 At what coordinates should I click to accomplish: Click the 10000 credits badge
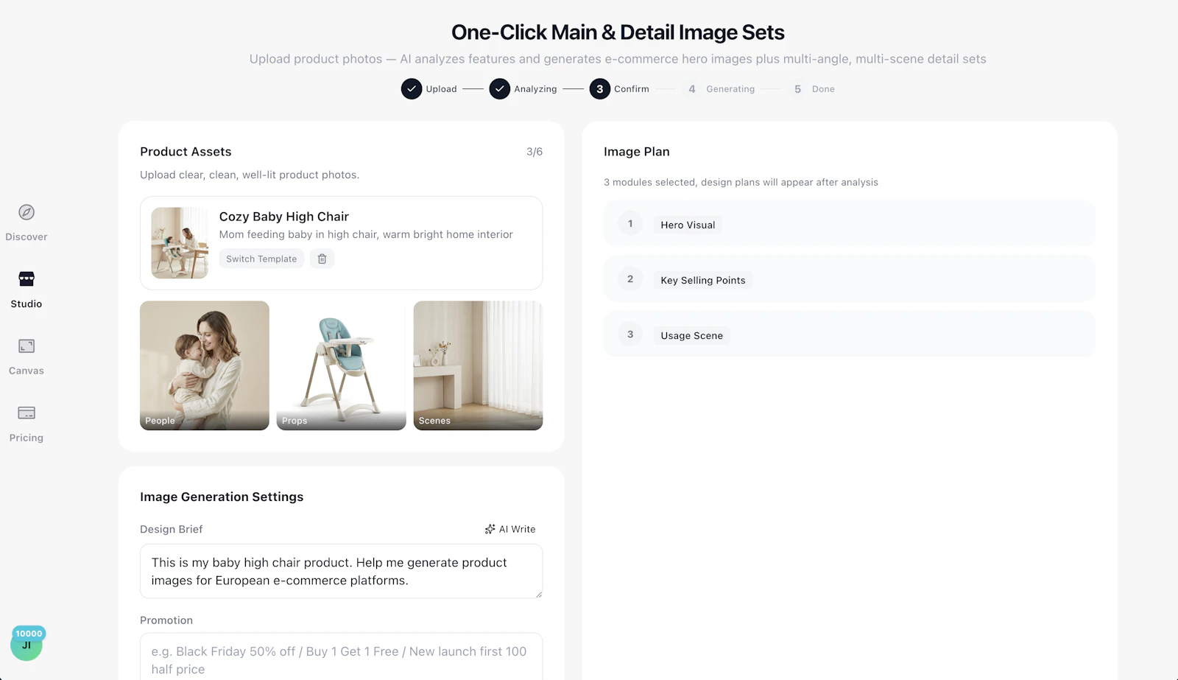click(x=29, y=634)
